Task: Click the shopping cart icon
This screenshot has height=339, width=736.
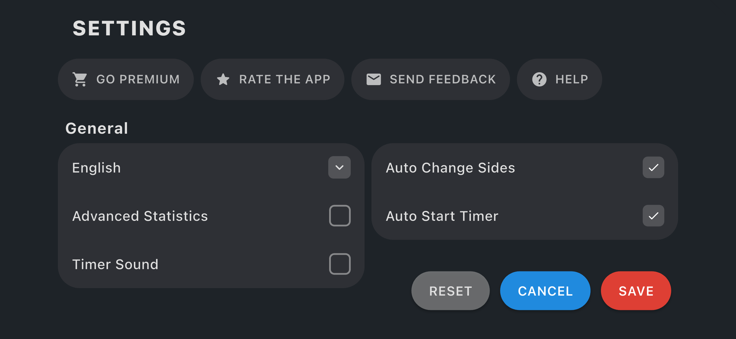Action: coord(80,79)
